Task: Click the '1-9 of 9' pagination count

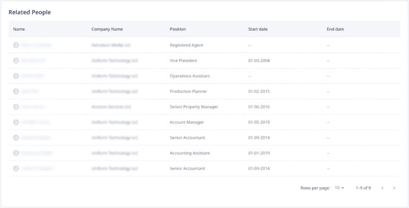Action: (x=363, y=188)
